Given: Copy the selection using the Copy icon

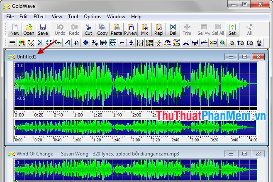Looking at the screenshot, I should pos(102,29).
